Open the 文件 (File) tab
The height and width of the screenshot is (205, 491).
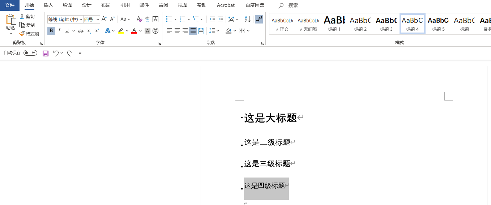tap(10, 5)
